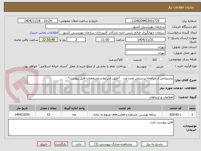Click the service name cell برنامه نویسی، مشاوره
Image resolution: width=201 pixels, height=151 pixels.
125,114
